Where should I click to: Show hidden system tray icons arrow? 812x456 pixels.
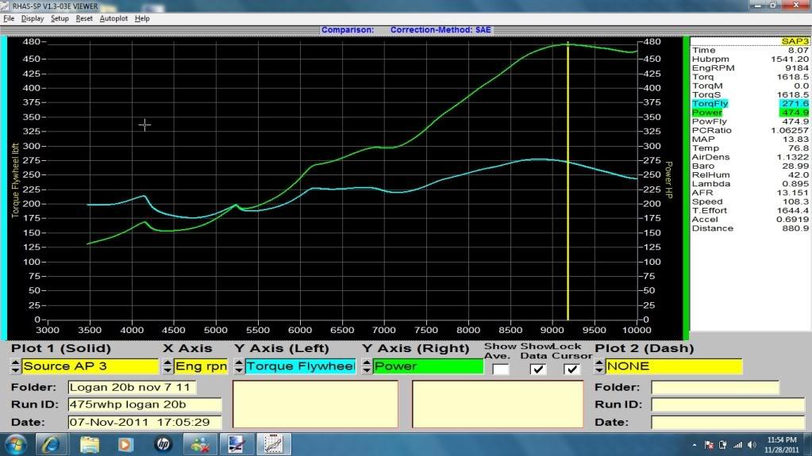pyautogui.click(x=694, y=445)
